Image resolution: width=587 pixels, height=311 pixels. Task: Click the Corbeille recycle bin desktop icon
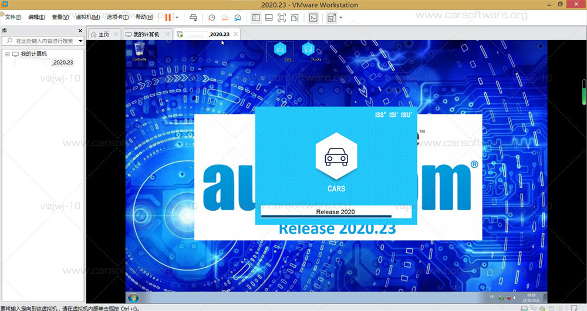[139, 51]
